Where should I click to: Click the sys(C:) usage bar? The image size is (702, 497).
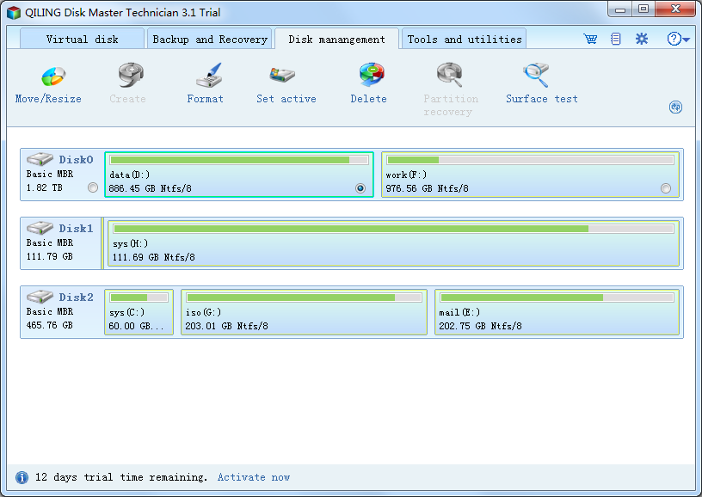click(139, 298)
